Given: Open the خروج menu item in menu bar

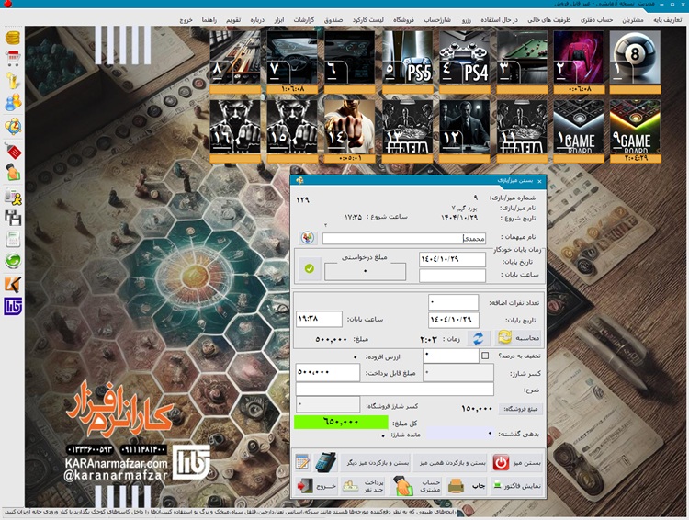Looking at the screenshot, I should (x=186, y=20).
